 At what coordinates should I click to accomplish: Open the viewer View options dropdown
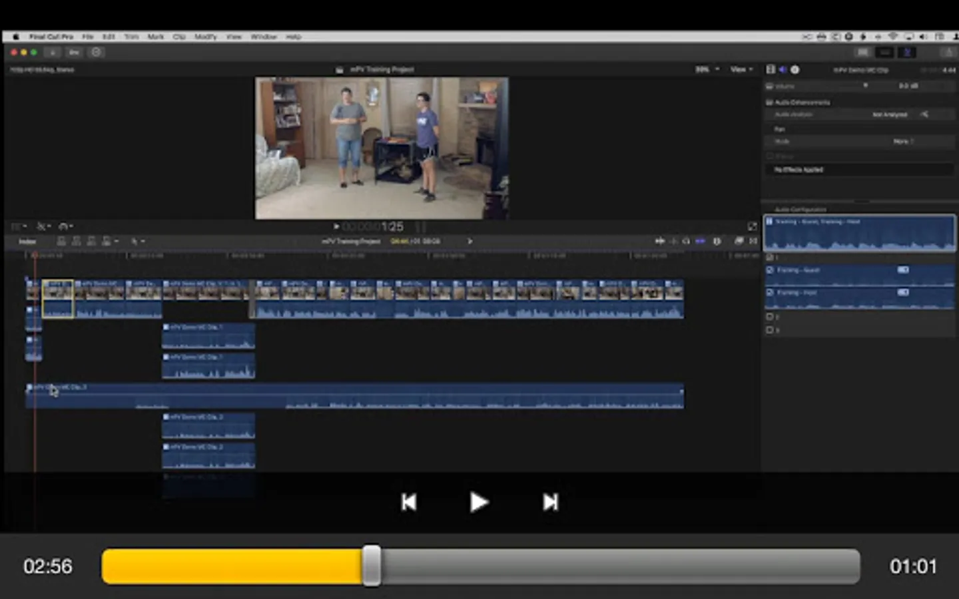point(741,69)
